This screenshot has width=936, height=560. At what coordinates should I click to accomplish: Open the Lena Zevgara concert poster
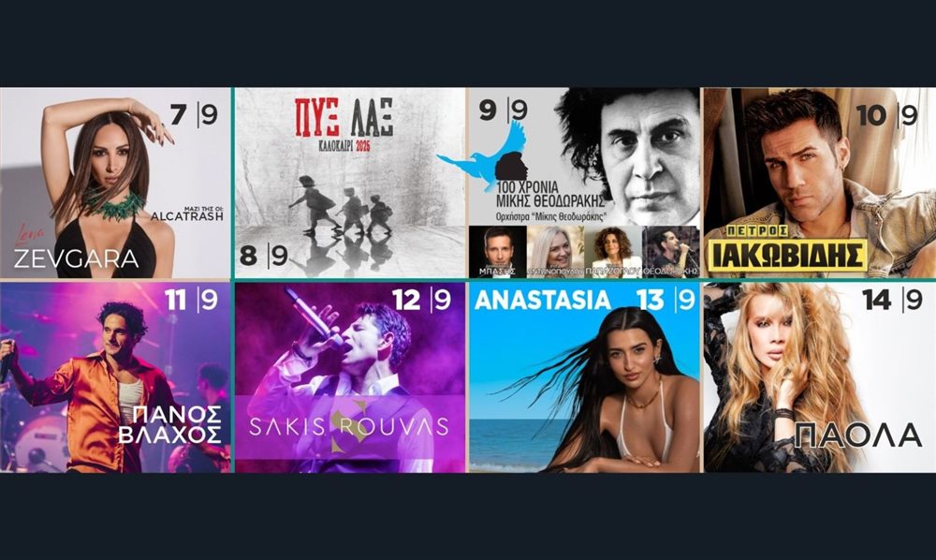click(115, 183)
